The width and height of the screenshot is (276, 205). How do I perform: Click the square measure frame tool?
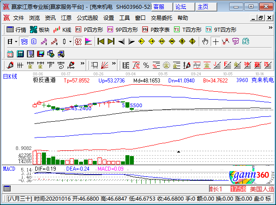(x=95, y=65)
